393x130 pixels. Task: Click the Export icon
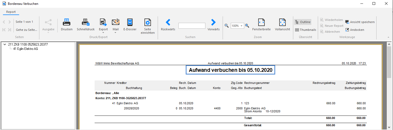click(103, 22)
